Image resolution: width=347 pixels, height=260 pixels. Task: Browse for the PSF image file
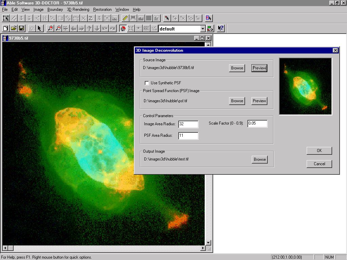tap(237, 101)
